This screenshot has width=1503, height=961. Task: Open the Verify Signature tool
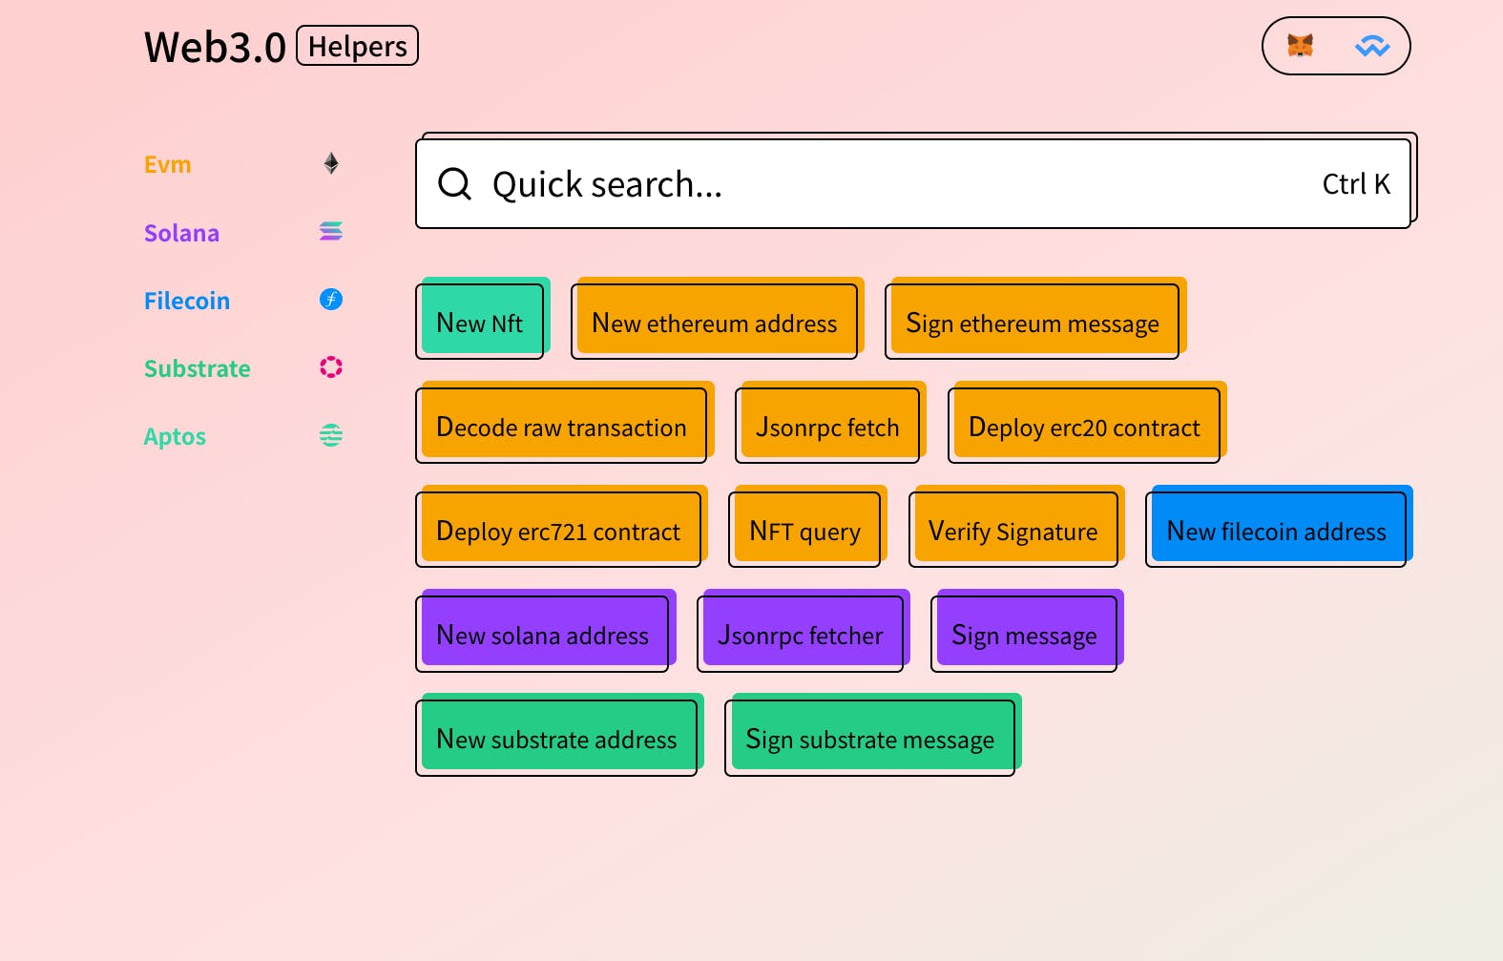pyautogui.click(x=1013, y=531)
